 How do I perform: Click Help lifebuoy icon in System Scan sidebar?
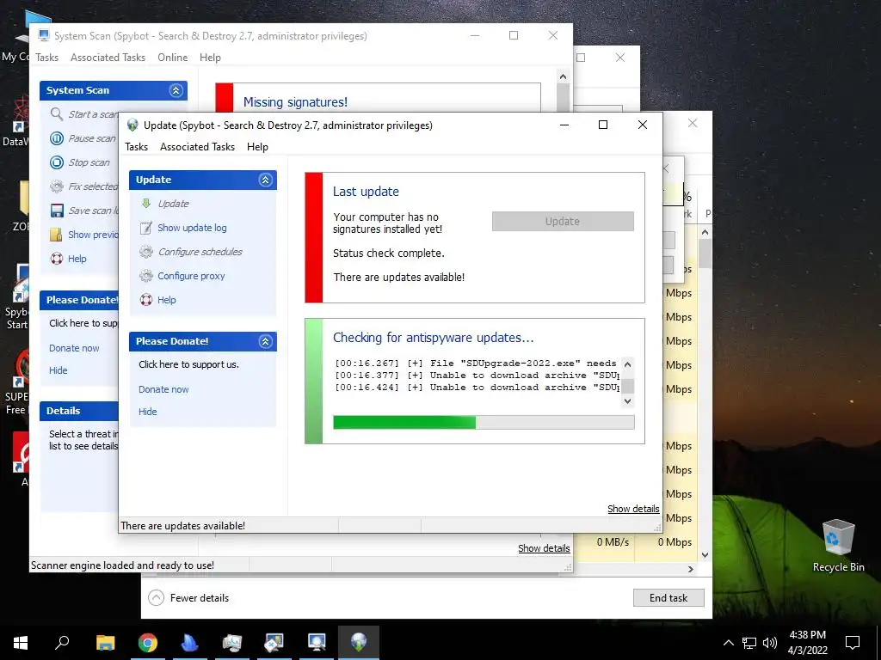click(x=57, y=259)
